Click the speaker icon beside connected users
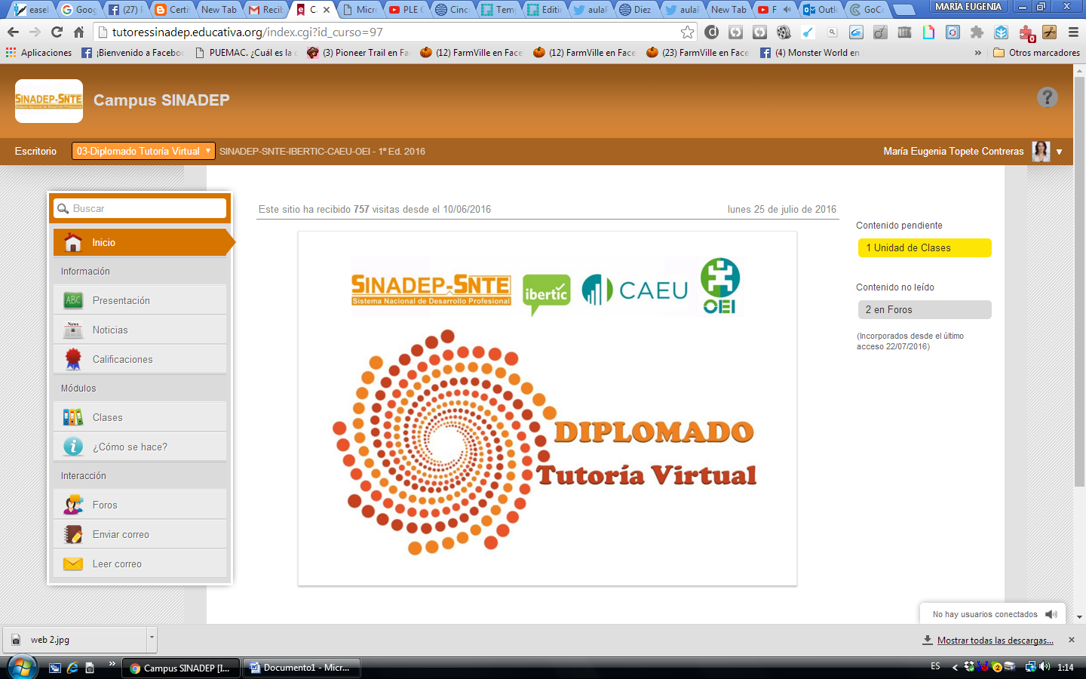Screen dimensions: 1086x679 [x=1051, y=614]
